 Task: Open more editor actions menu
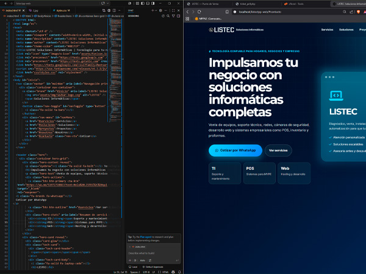120,10
